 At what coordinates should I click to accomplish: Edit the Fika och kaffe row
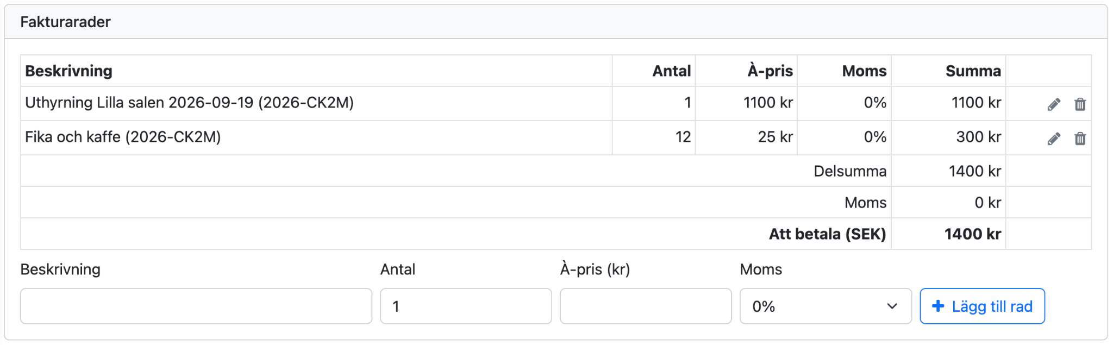pos(1054,139)
